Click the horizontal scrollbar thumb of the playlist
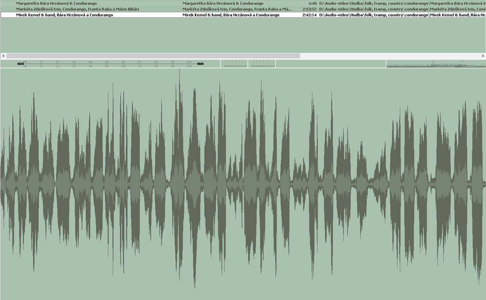This screenshot has height=300, width=486. click(153, 56)
